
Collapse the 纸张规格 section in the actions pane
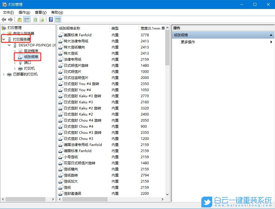[x=271, y=35]
